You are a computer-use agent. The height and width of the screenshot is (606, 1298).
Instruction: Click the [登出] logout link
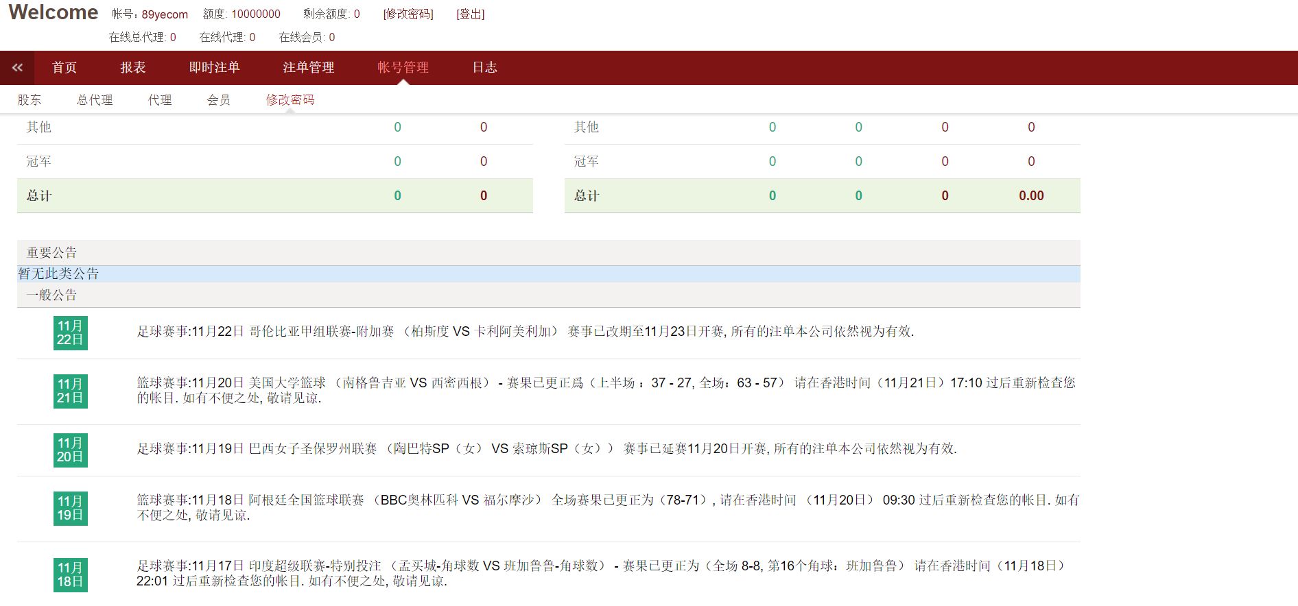[471, 14]
